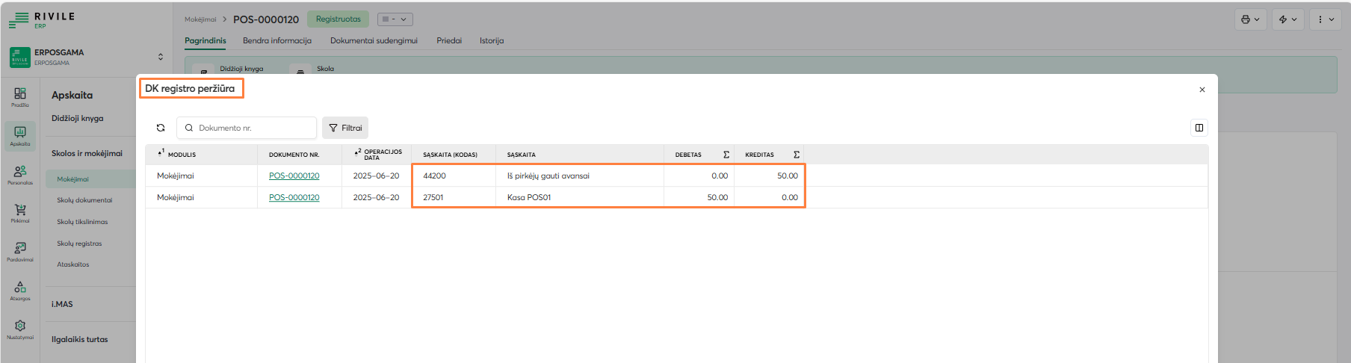
Task: Open the Pardavimai sales icon
Action: click(x=20, y=251)
